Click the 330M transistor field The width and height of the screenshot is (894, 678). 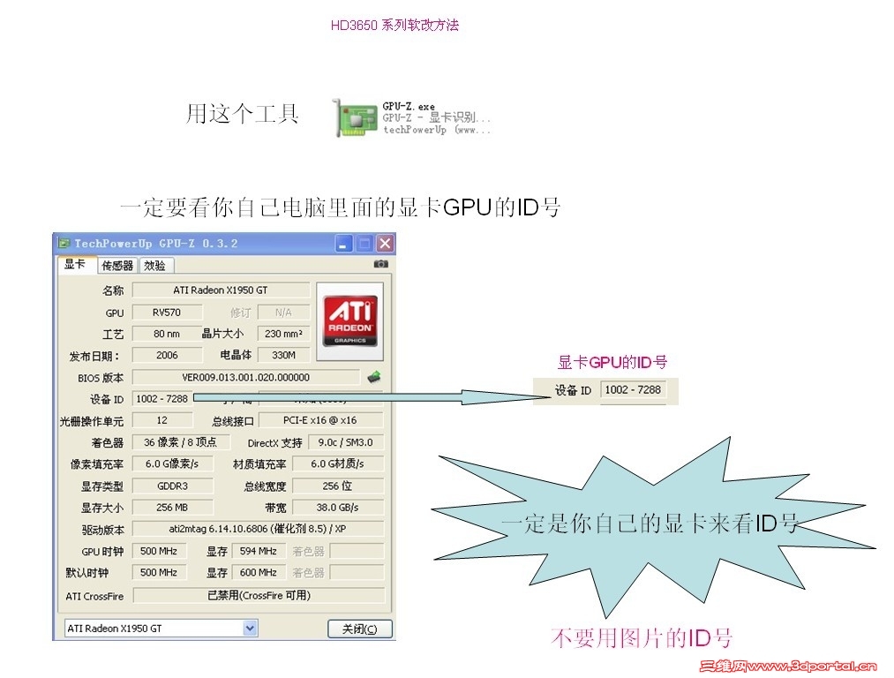283,355
